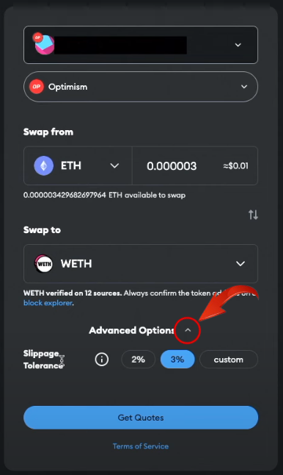Open the ETH token dropdown chevron

[114, 165]
